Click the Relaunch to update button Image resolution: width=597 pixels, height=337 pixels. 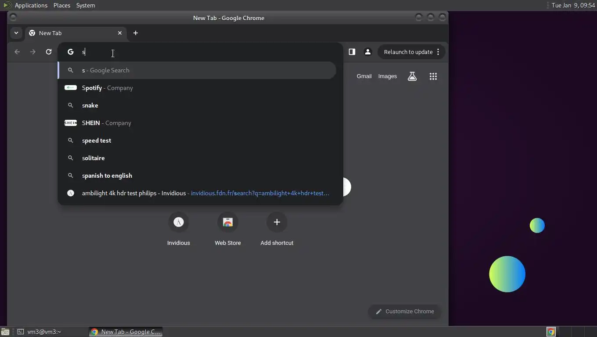411,52
